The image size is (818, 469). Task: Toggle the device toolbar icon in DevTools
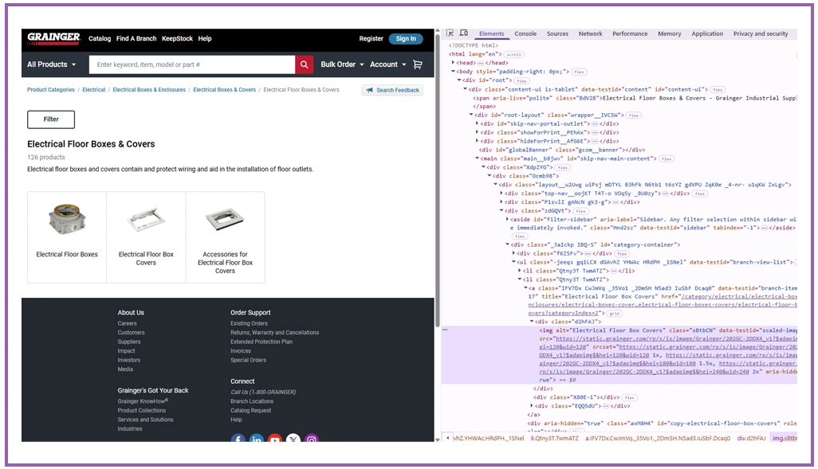coord(463,33)
